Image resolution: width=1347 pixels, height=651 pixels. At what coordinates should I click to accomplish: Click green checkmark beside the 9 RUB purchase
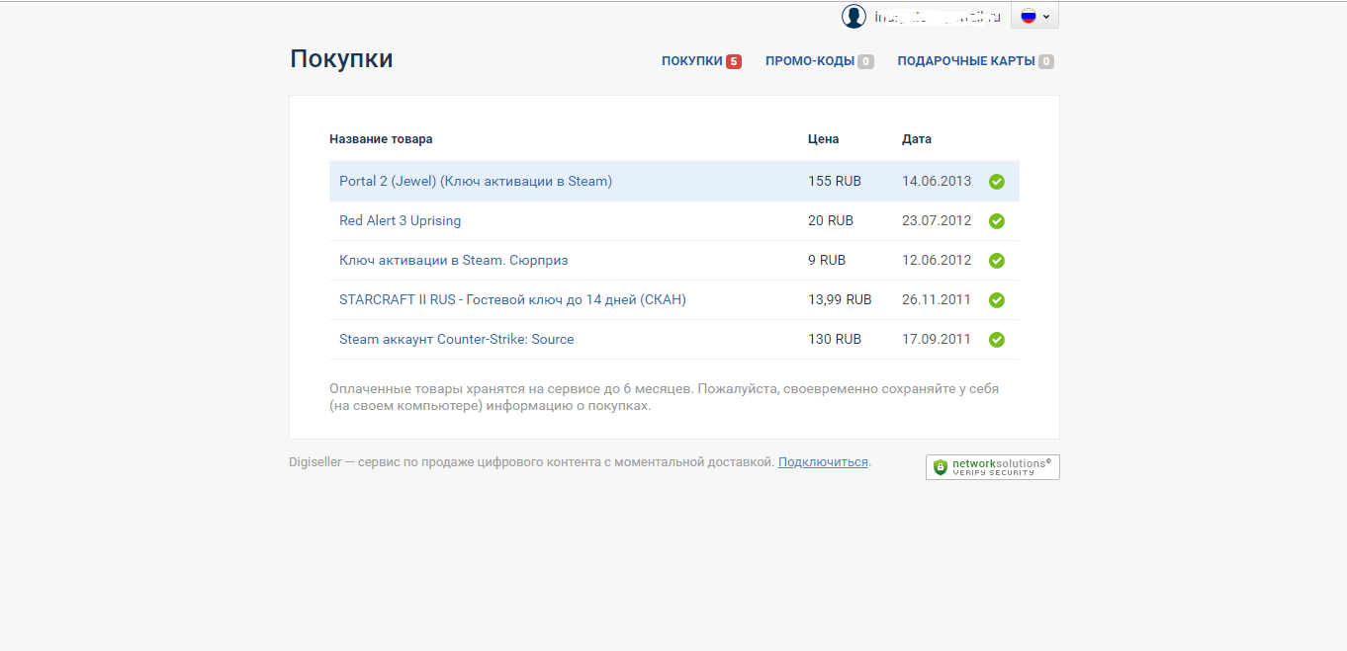[997, 261]
